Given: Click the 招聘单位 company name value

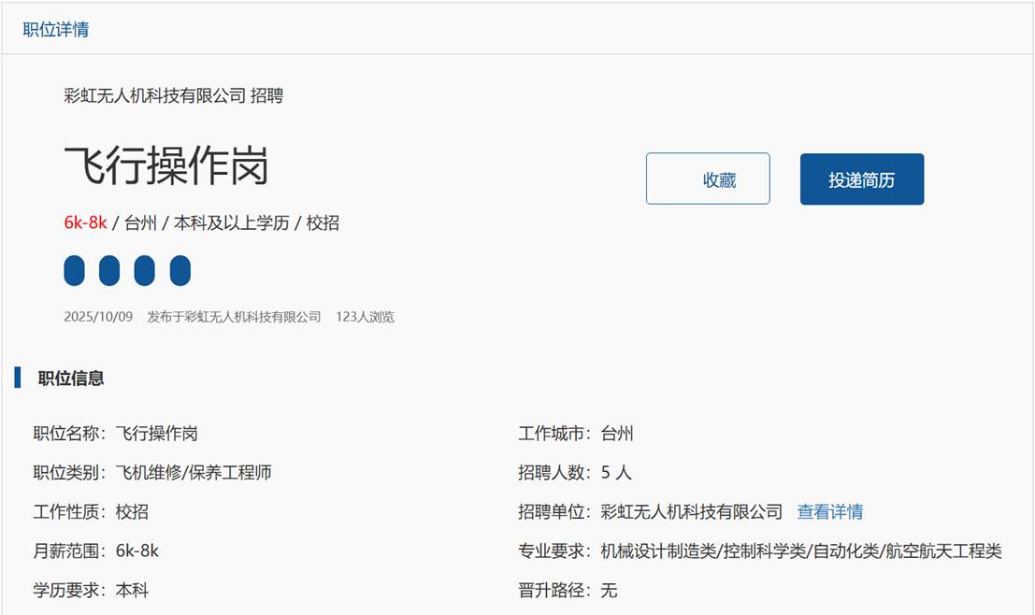Looking at the screenshot, I should tap(691, 512).
